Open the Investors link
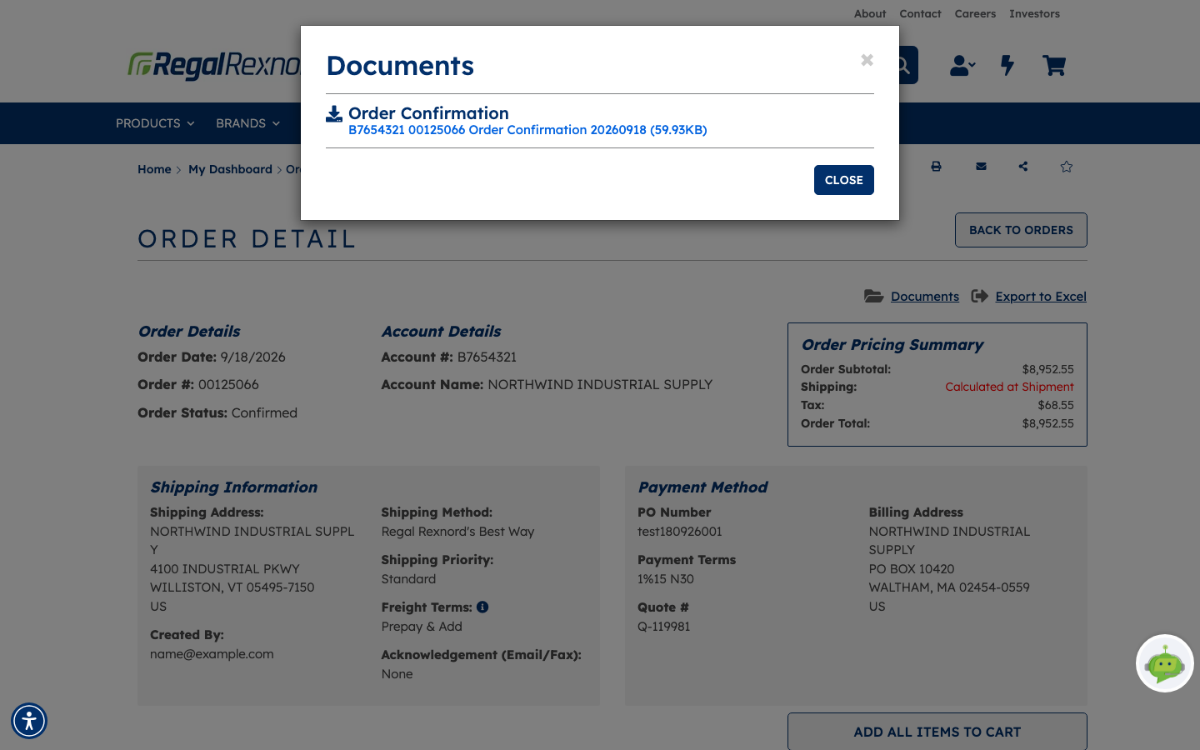Image resolution: width=1200 pixels, height=750 pixels. click(x=1034, y=13)
